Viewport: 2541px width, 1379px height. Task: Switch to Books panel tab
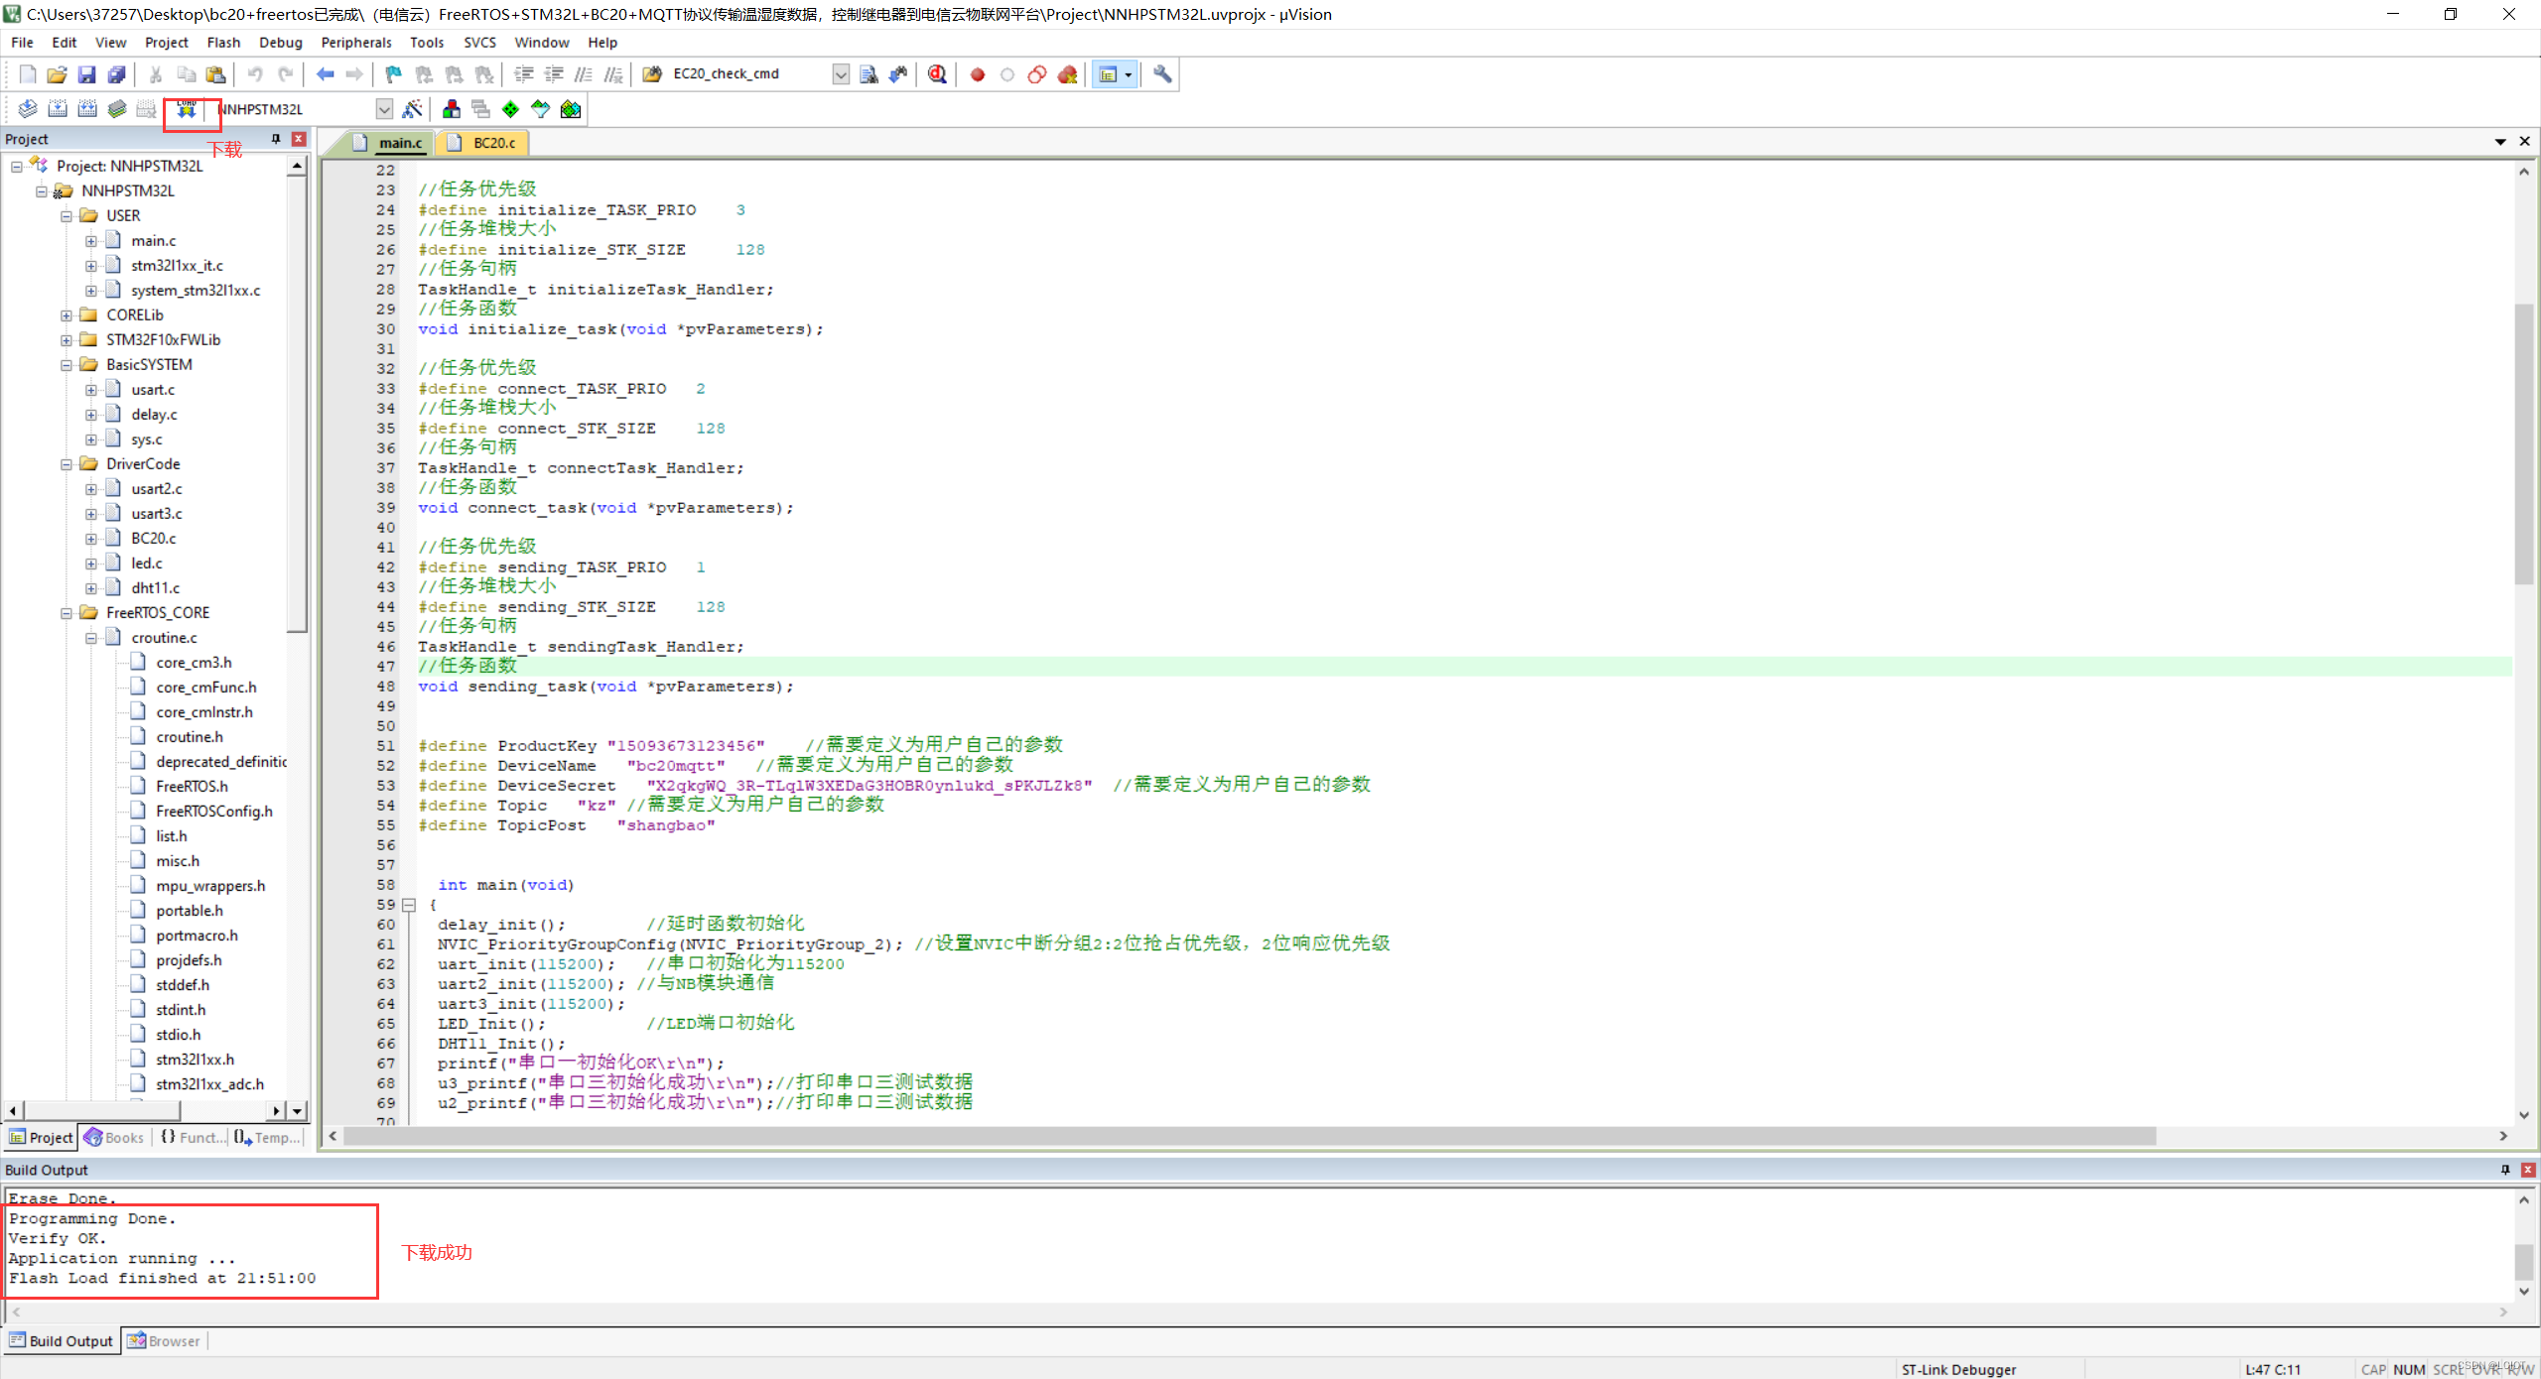[114, 1138]
